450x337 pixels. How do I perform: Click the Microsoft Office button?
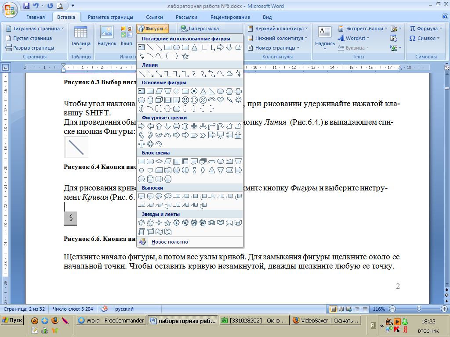point(10,10)
